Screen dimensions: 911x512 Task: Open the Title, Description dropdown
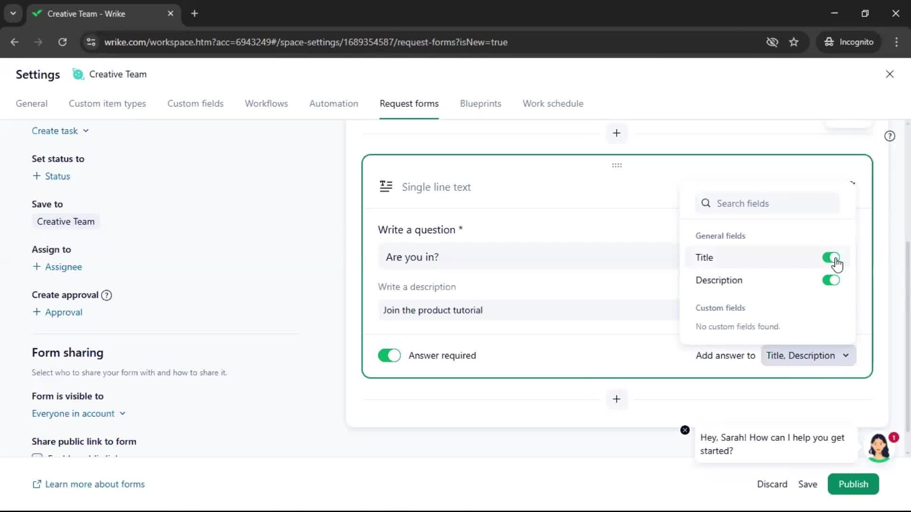808,356
